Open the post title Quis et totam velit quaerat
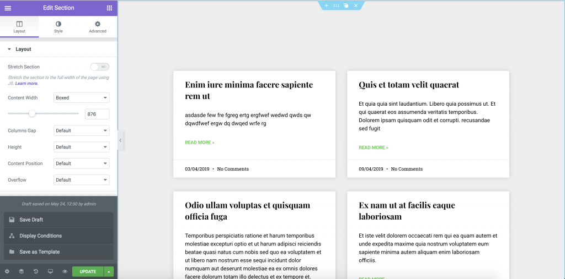This screenshot has width=565, height=279. point(409,85)
